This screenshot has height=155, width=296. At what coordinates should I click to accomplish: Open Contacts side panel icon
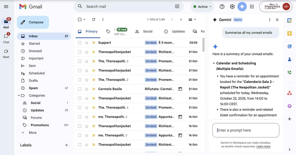pos(290,59)
